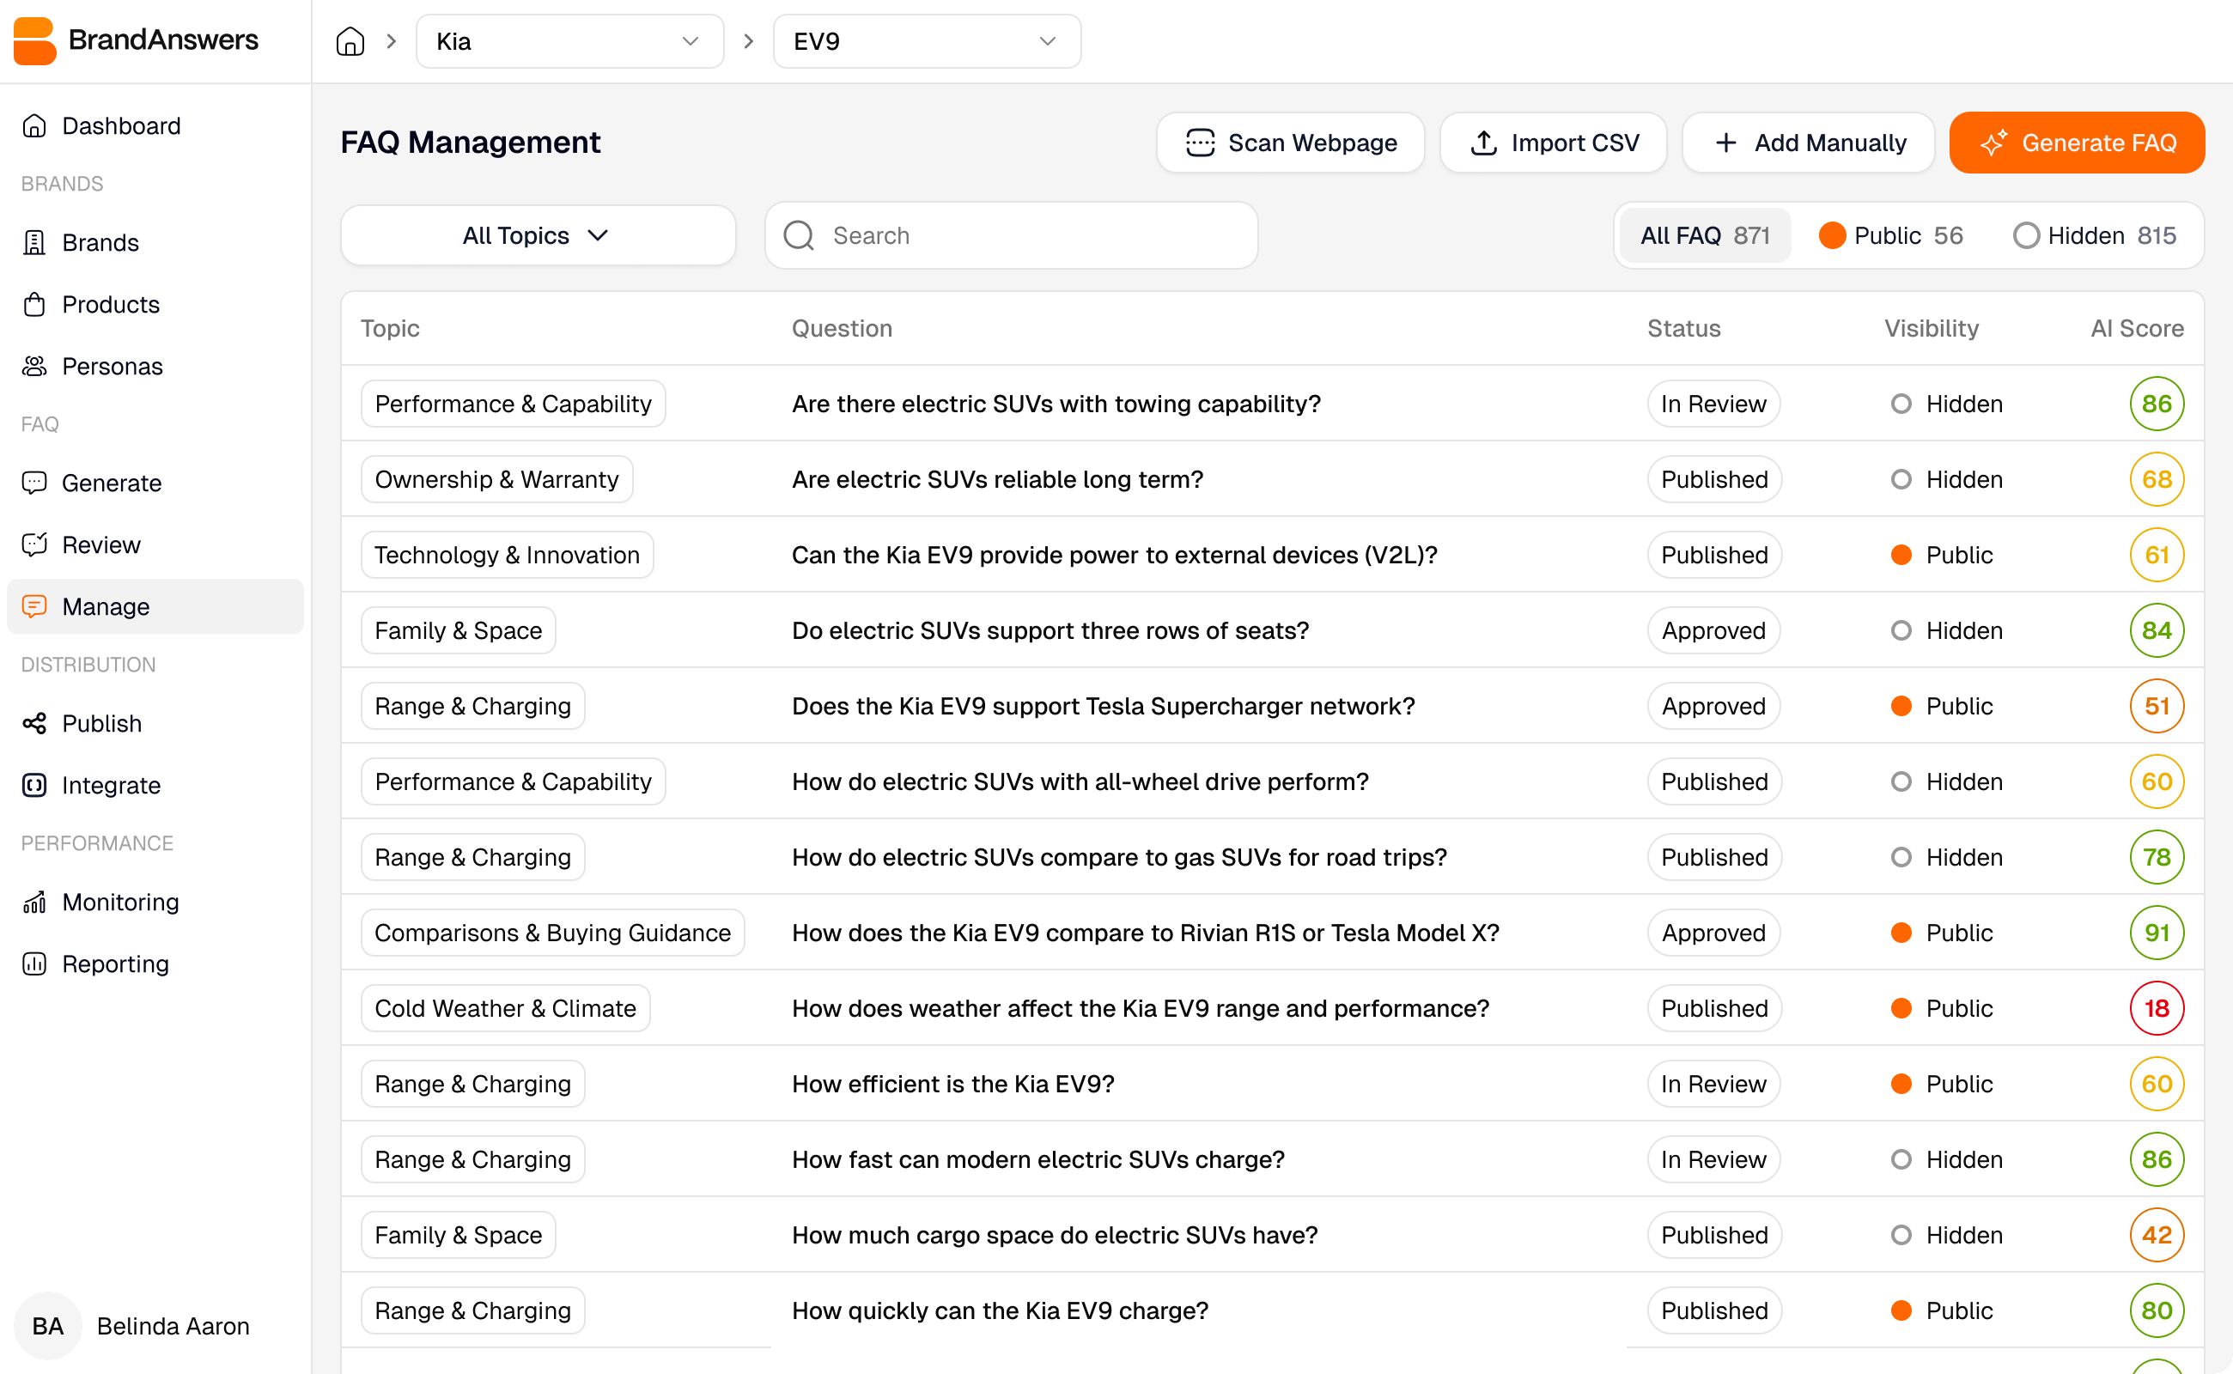The image size is (2233, 1374).
Task: Expand the Kia brand dropdown
Action: [569, 41]
